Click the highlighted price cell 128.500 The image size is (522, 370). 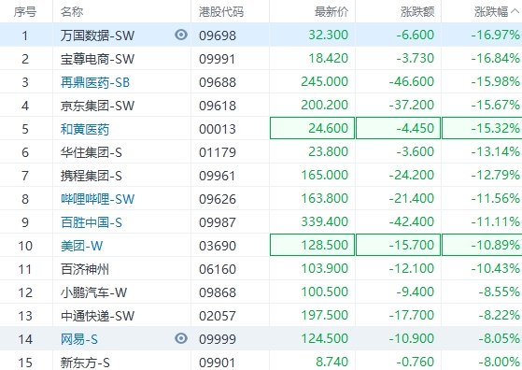tap(312, 245)
